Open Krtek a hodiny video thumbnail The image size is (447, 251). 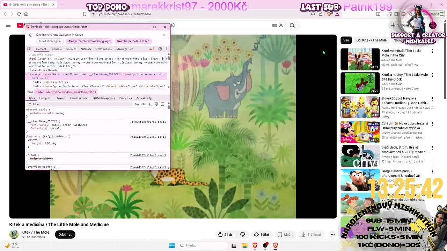[x=360, y=83]
